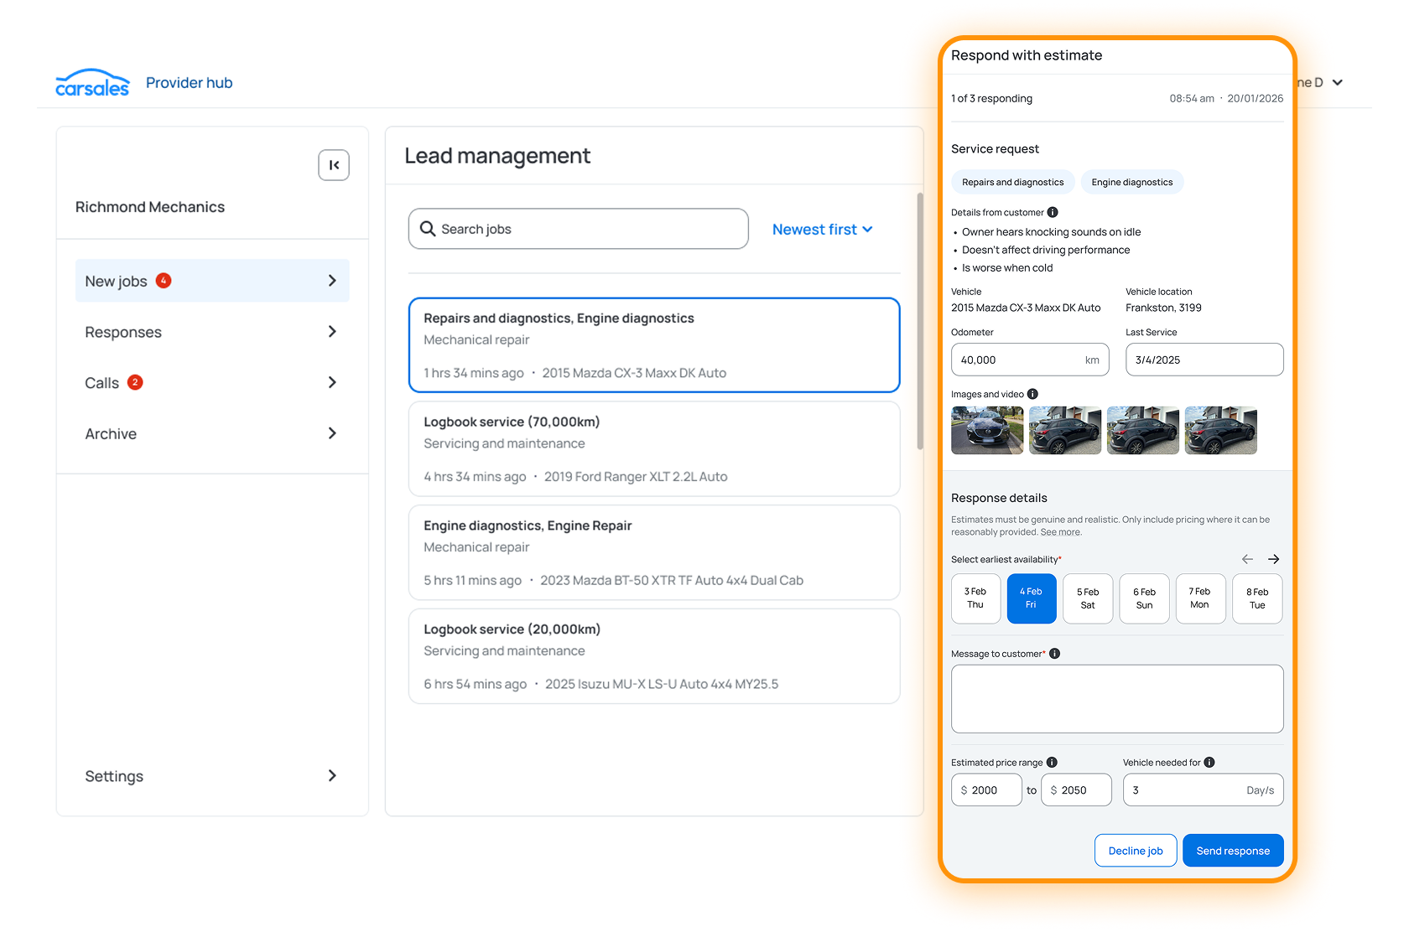Open info icon beside Estimated price range
This screenshot has width=1409, height=932.
[1052, 763]
